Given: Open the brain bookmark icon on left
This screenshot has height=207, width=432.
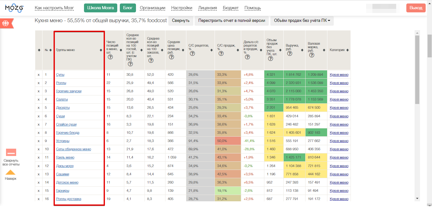Looking at the screenshot, I should [x=6, y=23].
